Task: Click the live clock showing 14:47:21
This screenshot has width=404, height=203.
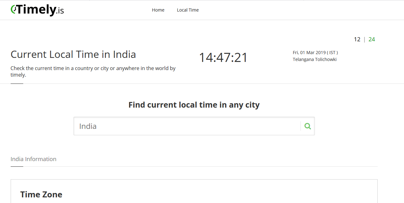Action: [223, 57]
